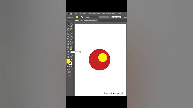Viewport: 193px width, 108px height.
Task: Select the Rotate tool
Action: point(68,39)
